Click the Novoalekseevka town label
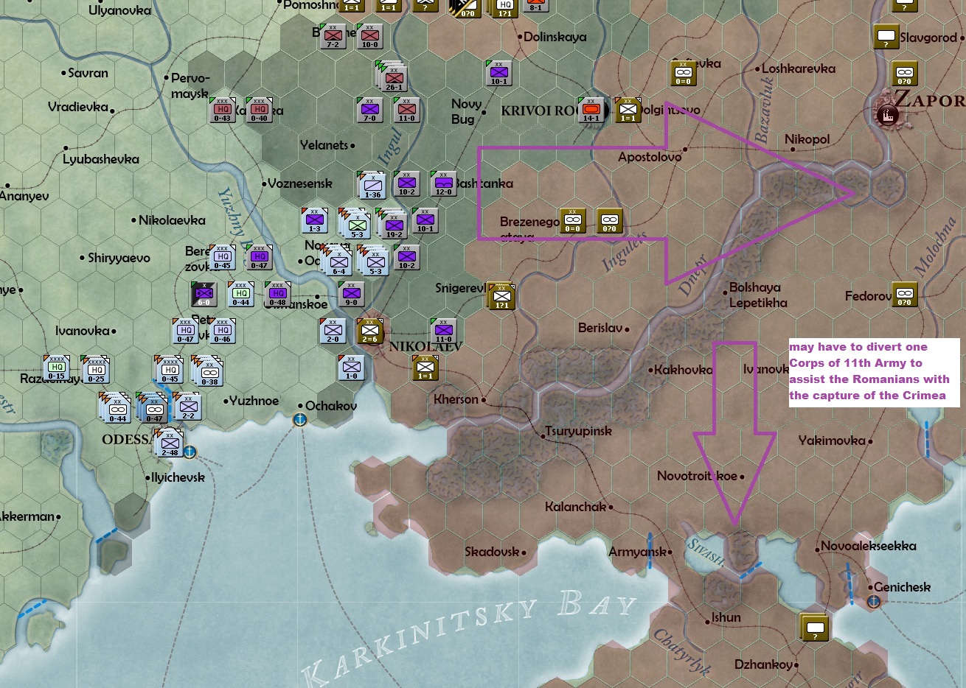 pyautogui.click(x=869, y=546)
